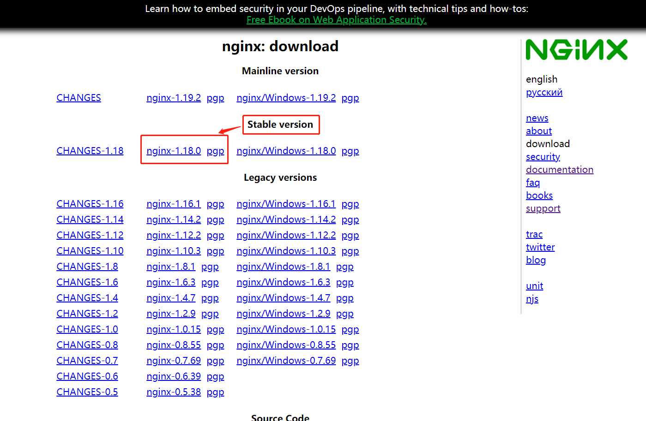The width and height of the screenshot is (646, 421).
Task: Click the NGINX logo
Action: pos(576,50)
